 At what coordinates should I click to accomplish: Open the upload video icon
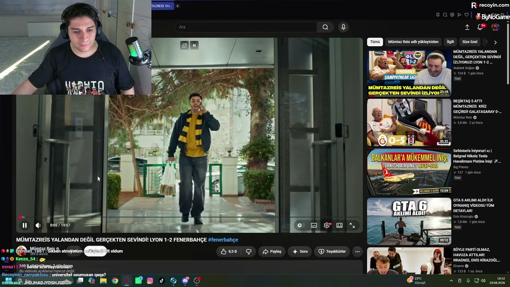(x=467, y=27)
